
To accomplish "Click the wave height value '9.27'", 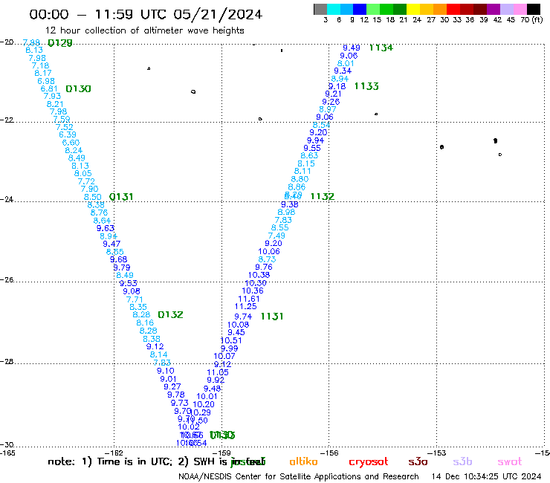I will (172, 386).
